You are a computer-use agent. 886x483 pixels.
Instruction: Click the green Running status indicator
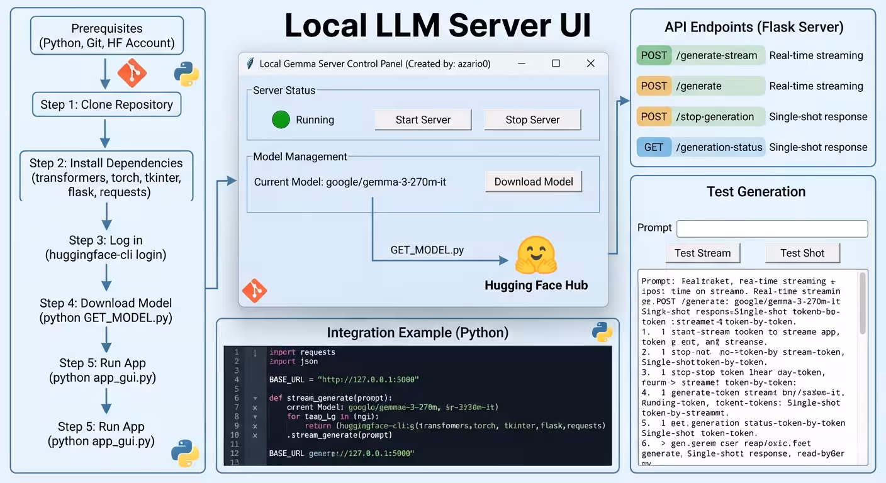coord(281,119)
